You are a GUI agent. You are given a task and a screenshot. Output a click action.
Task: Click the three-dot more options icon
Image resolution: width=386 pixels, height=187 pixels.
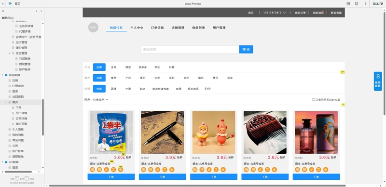point(365,4)
